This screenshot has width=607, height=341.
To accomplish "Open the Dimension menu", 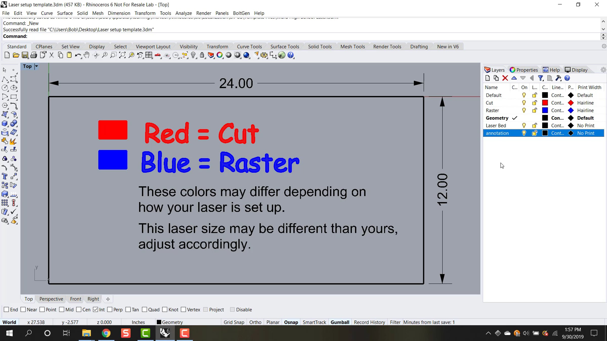I will (x=119, y=13).
